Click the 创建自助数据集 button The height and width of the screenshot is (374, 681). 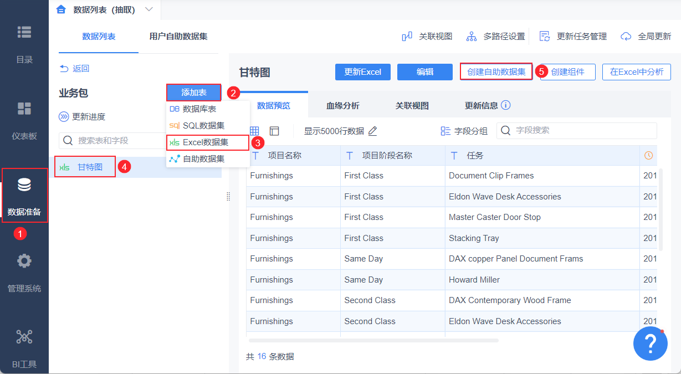coord(496,72)
